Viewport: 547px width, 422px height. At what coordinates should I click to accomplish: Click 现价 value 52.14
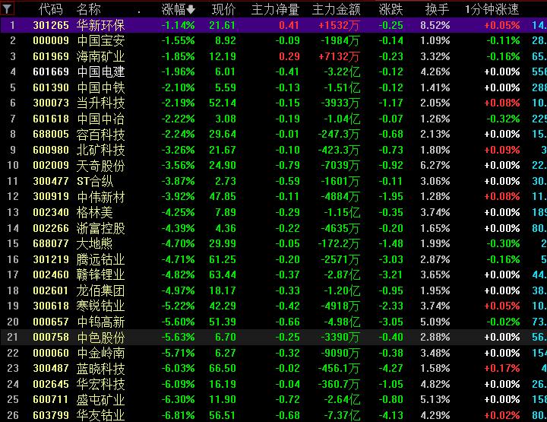click(x=223, y=103)
